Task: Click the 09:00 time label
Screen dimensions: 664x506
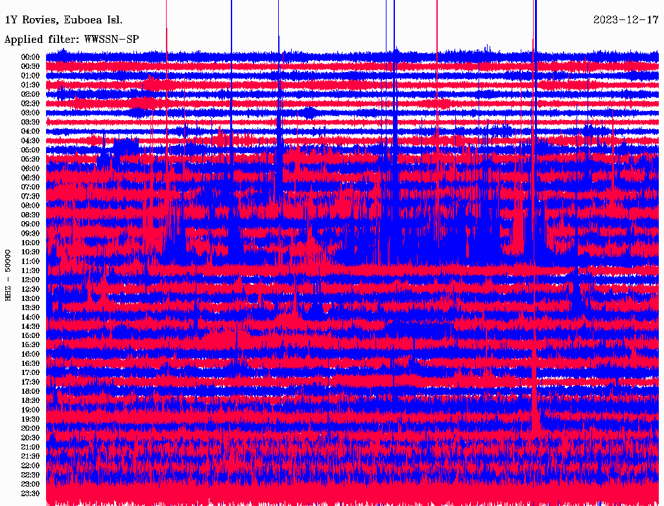Action: (30, 224)
